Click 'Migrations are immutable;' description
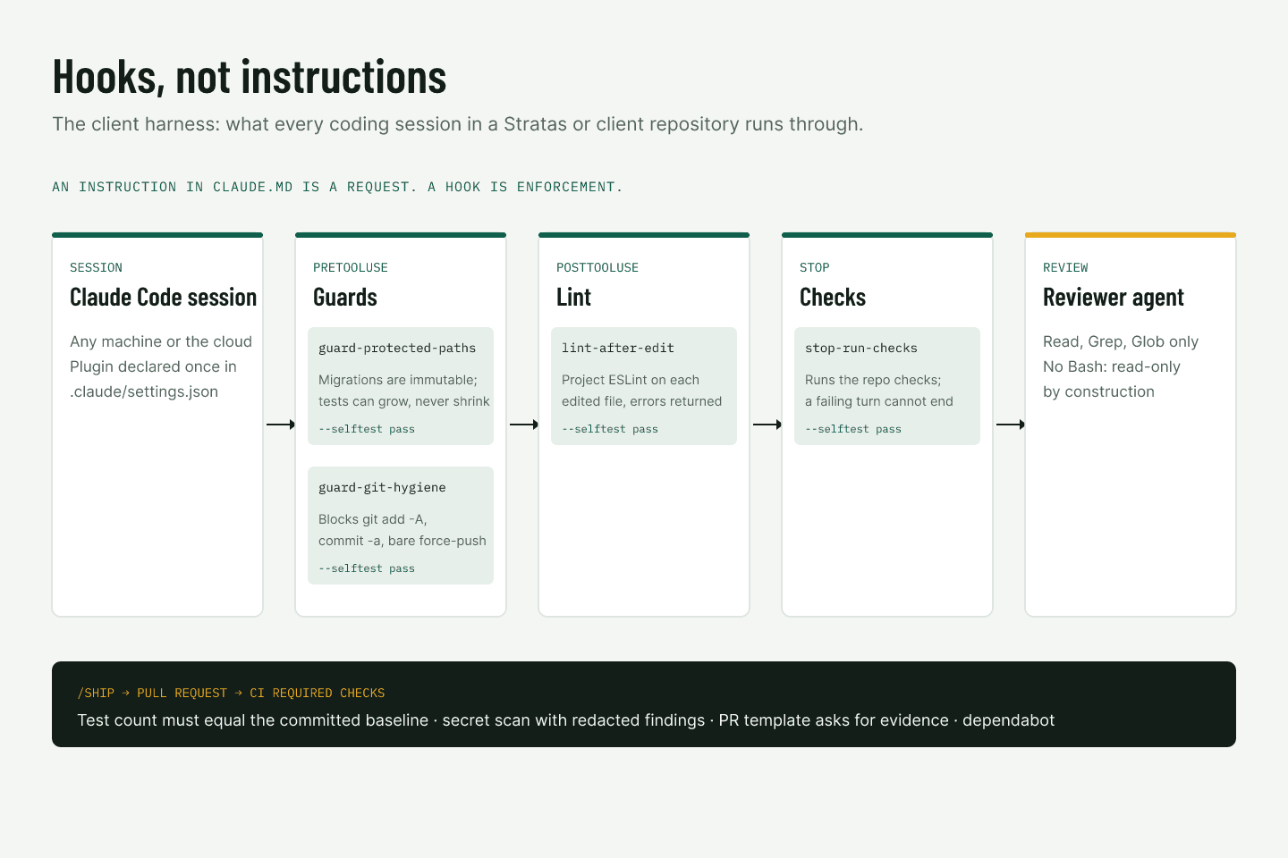Image resolution: width=1288 pixels, height=858 pixels. click(398, 380)
